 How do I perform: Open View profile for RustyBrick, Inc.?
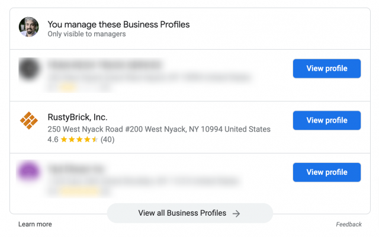point(326,120)
